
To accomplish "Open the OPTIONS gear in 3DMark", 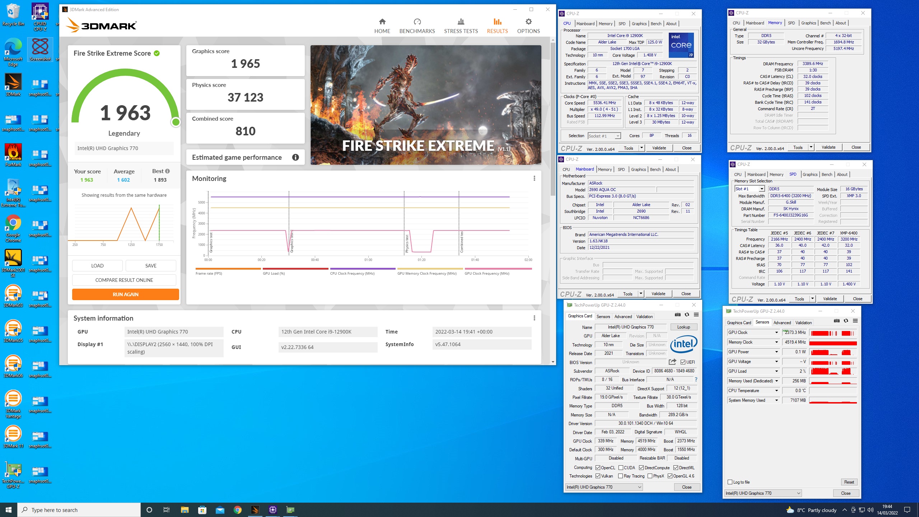I will coord(528,26).
